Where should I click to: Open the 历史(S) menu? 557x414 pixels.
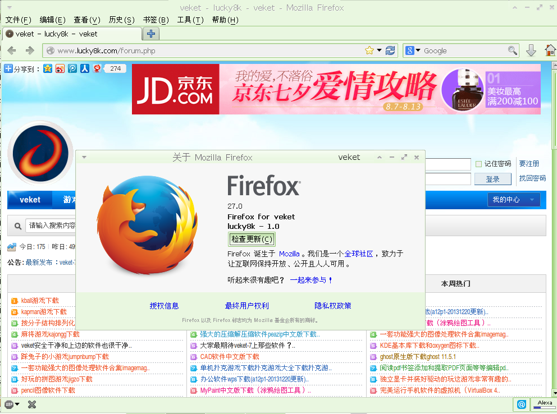tap(121, 20)
